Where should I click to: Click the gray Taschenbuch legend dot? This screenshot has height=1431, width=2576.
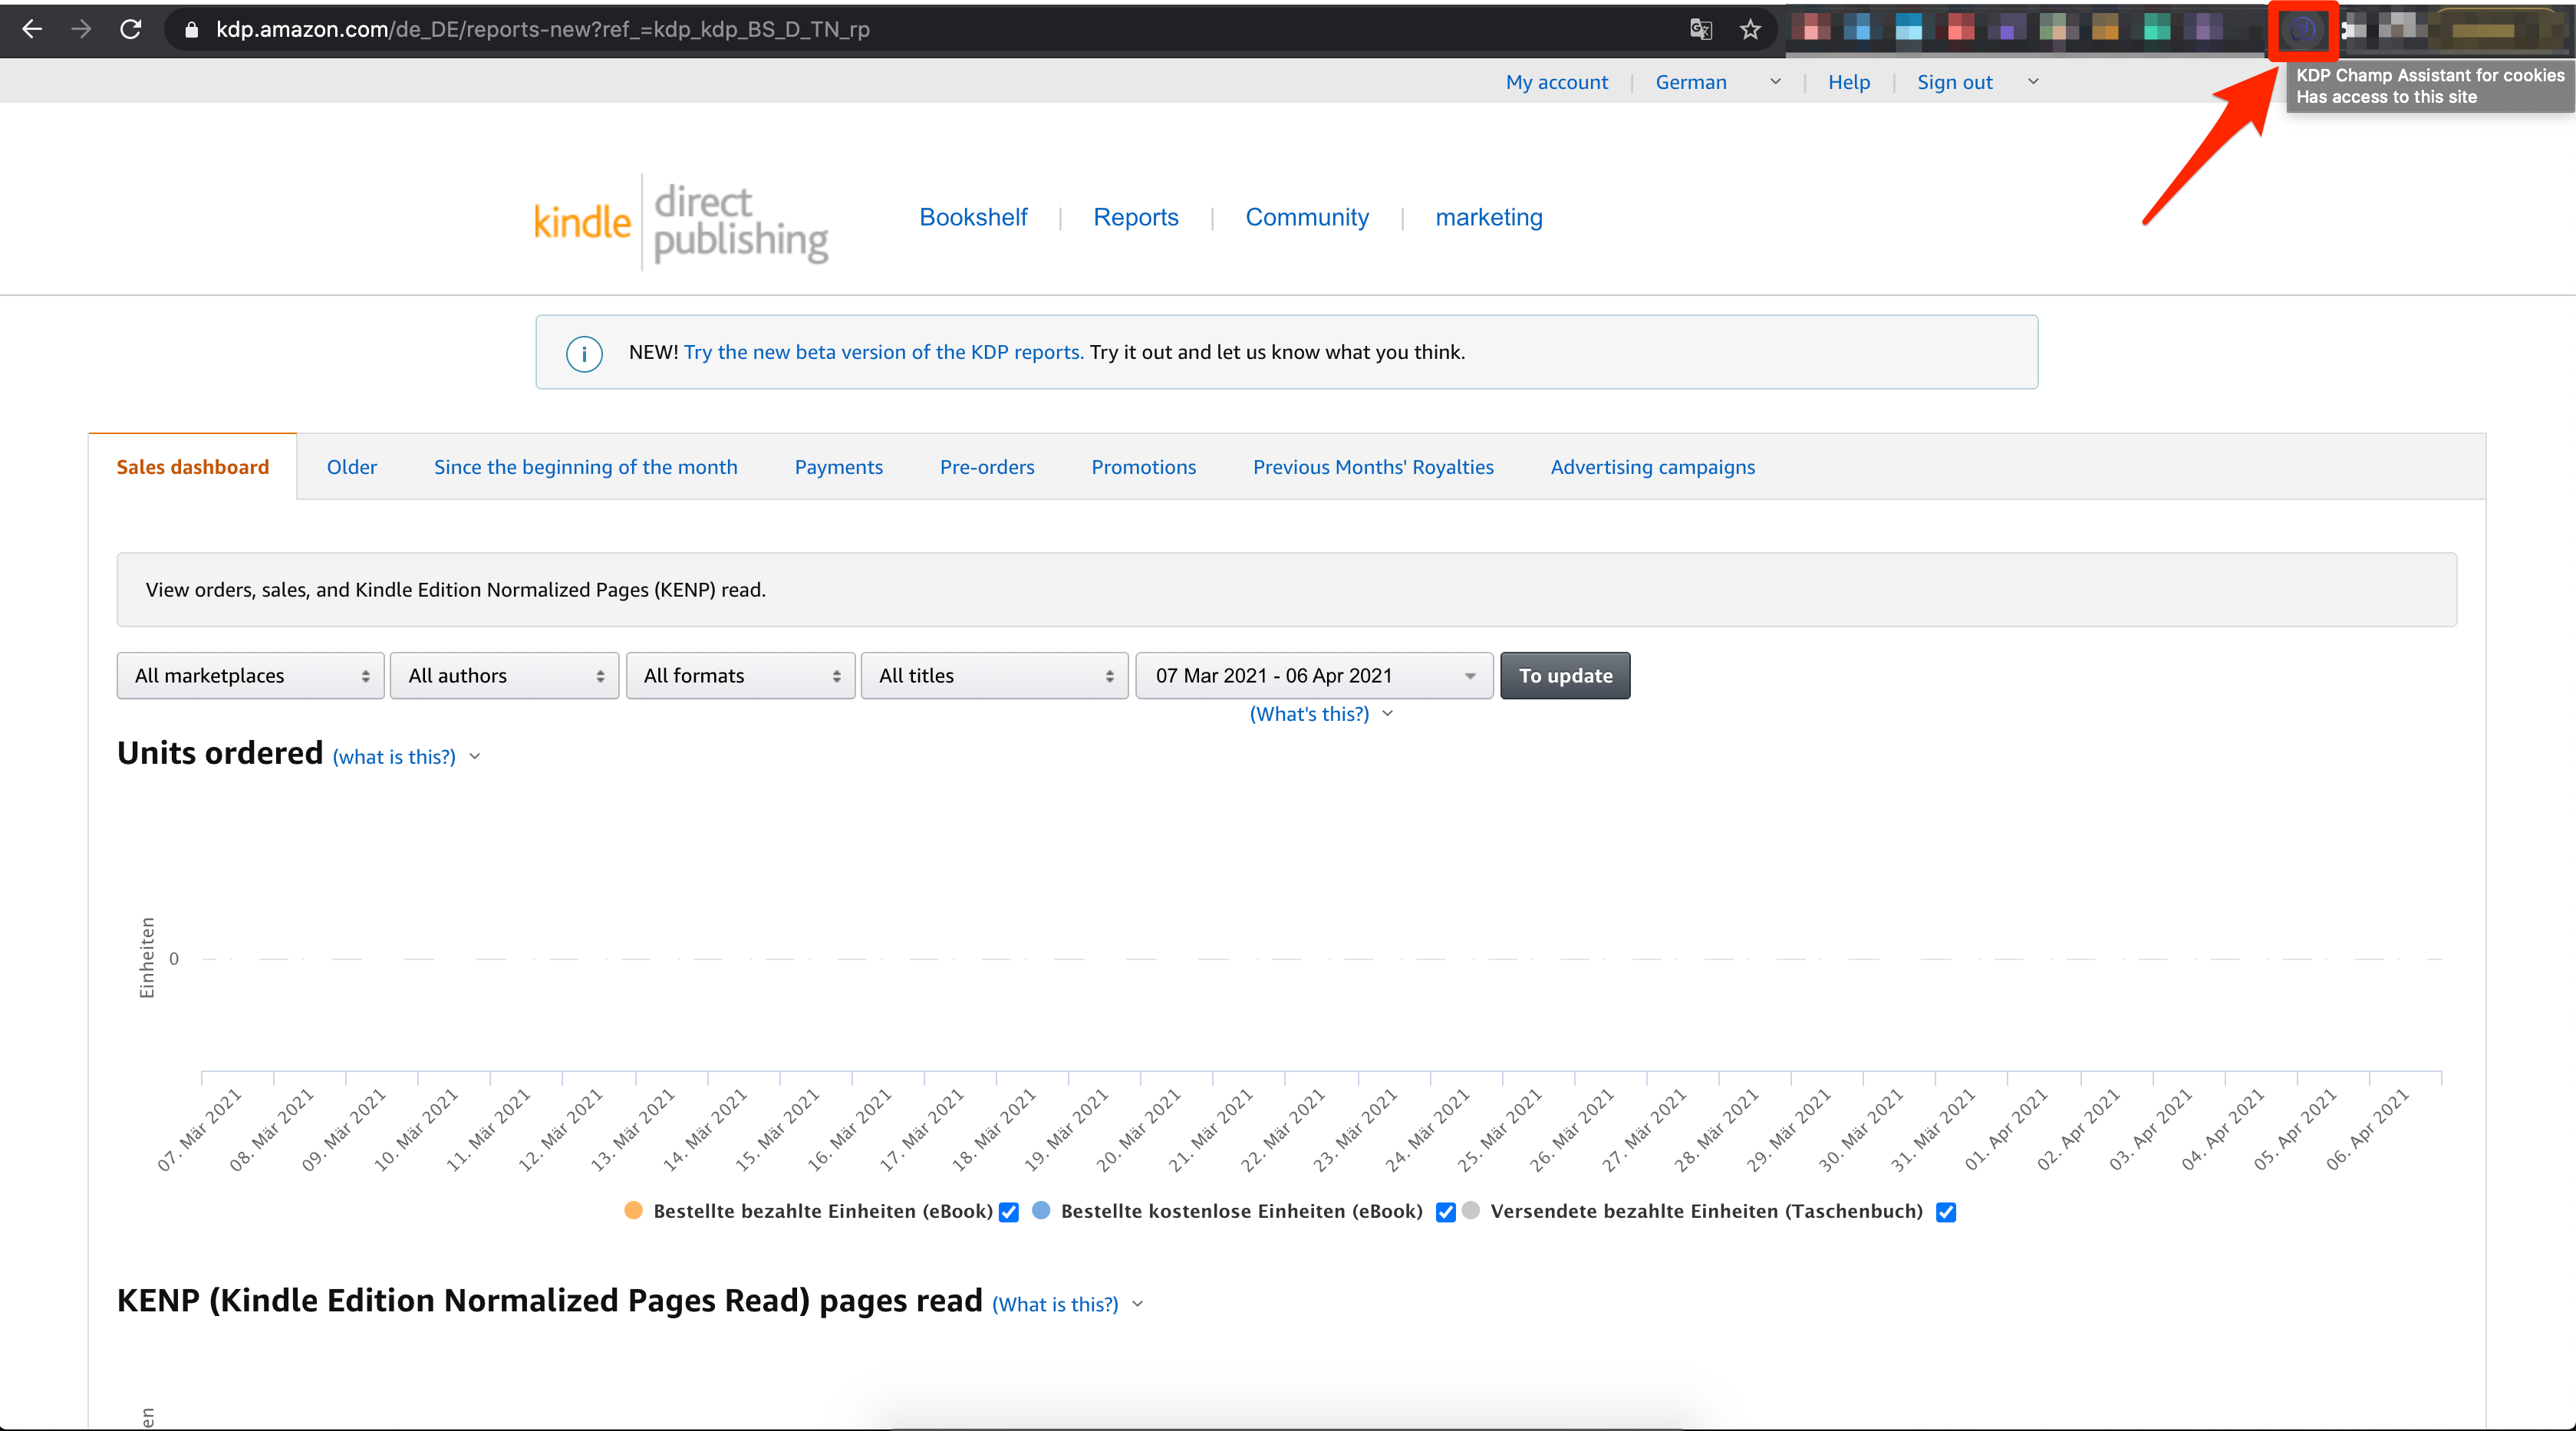[1471, 1210]
